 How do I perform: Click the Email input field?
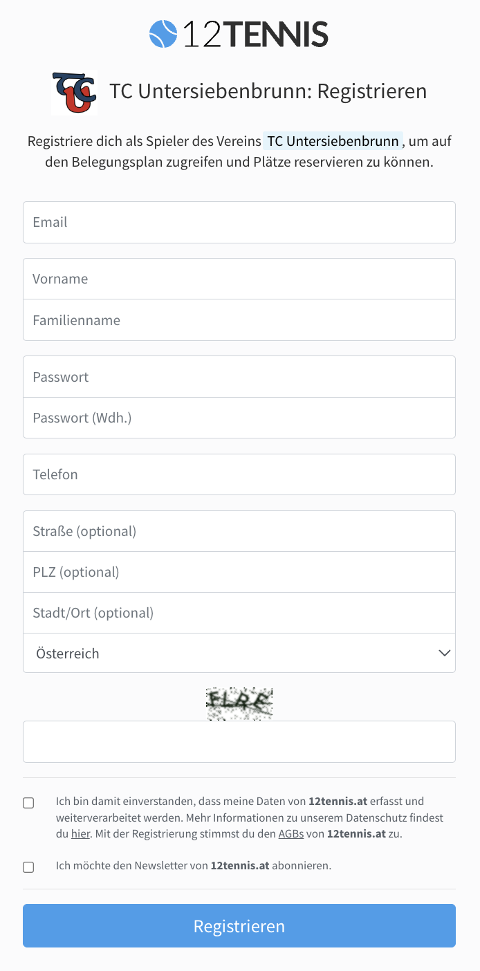(x=239, y=222)
